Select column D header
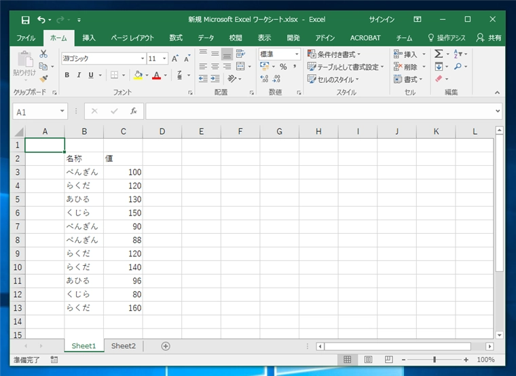Viewport: 516px width, 376px height. tap(162, 131)
